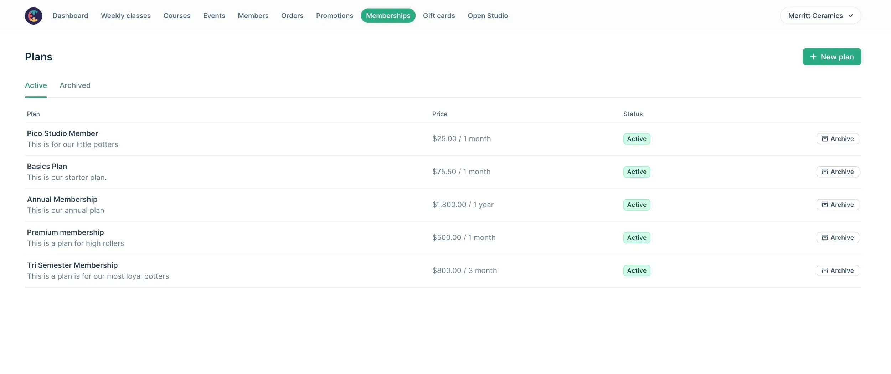The image size is (891, 374).
Task: Navigate to Promotions
Action: [334, 16]
